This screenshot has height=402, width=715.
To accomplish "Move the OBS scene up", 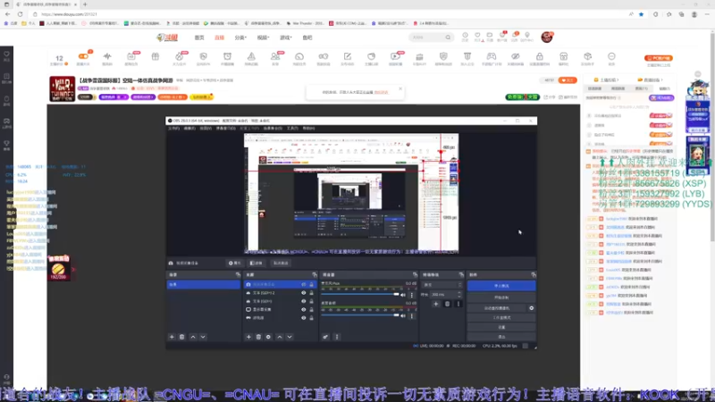I will [x=193, y=337].
